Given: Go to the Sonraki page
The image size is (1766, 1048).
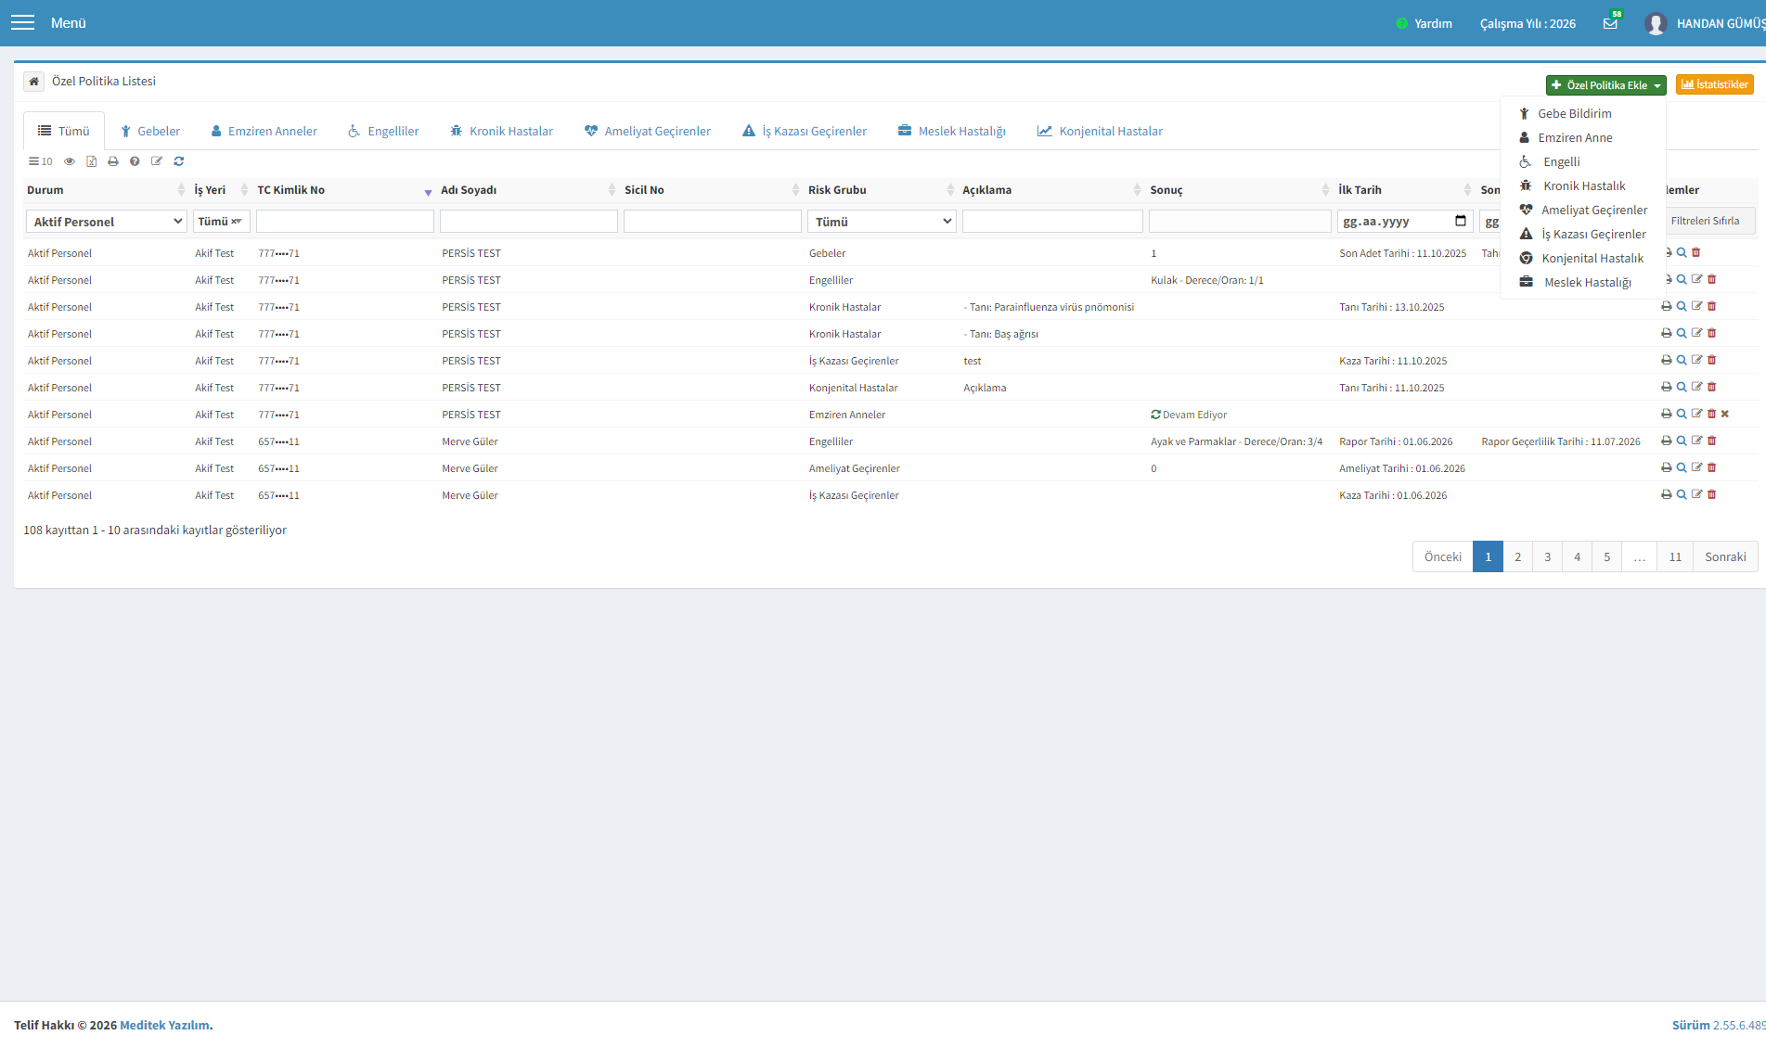Looking at the screenshot, I should [x=1725, y=557].
